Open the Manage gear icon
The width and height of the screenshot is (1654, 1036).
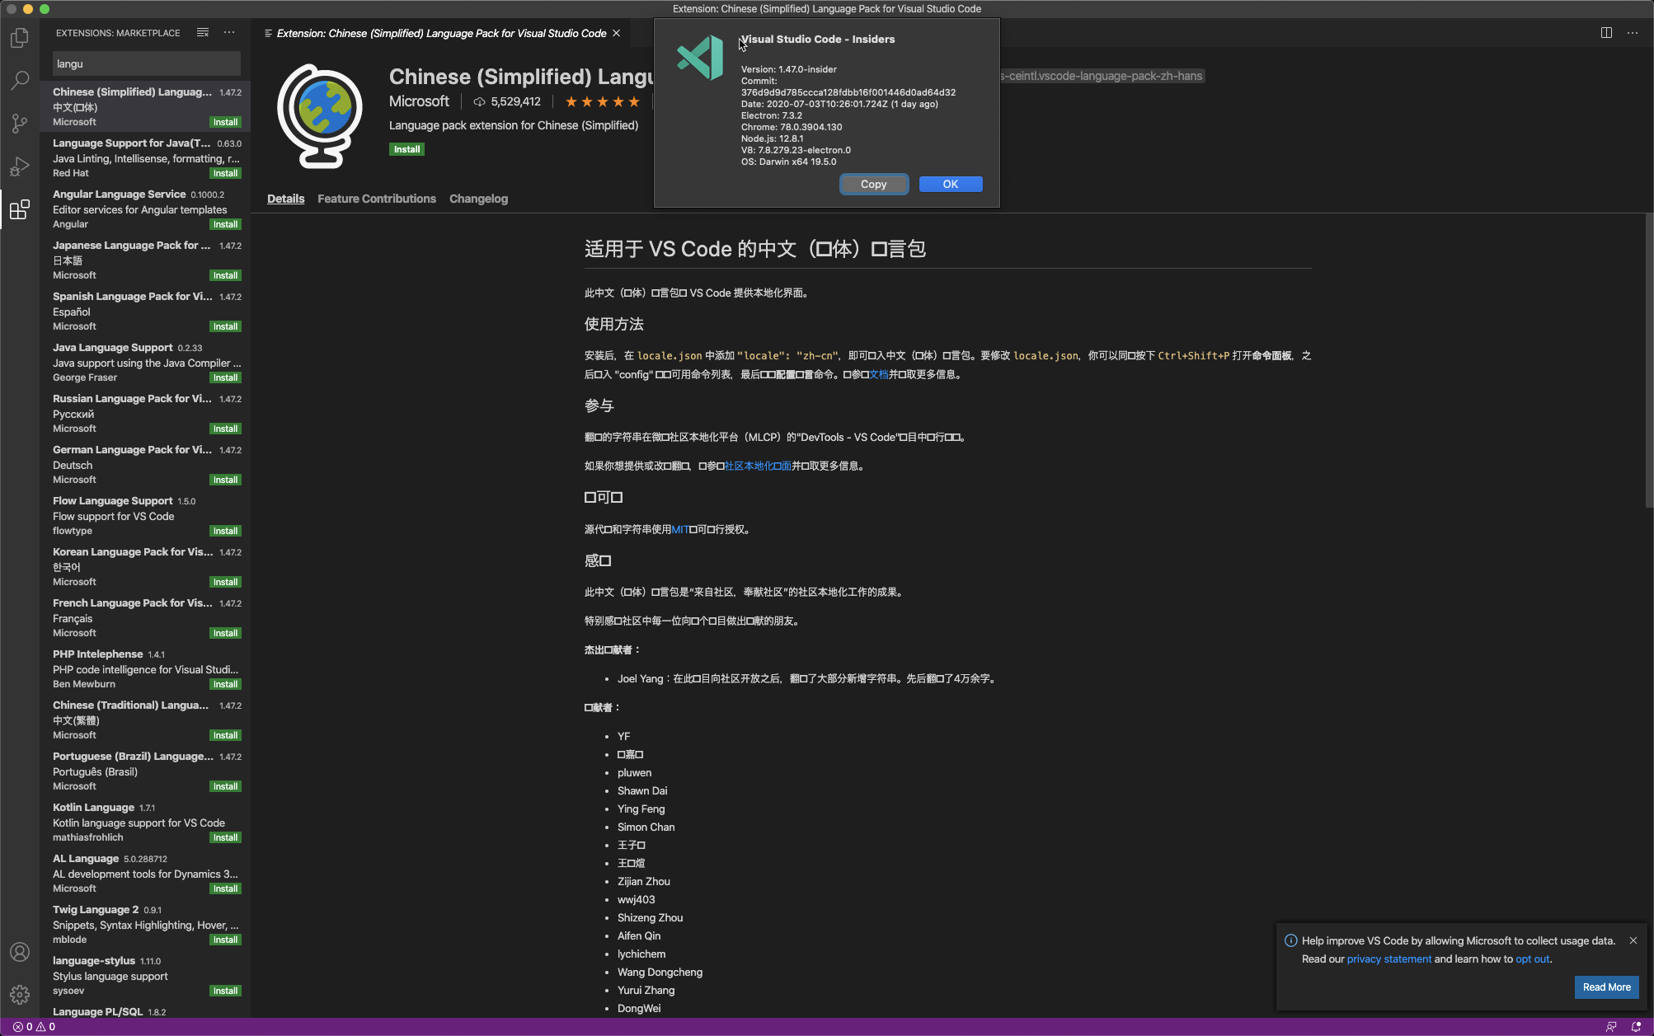[x=19, y=994]
